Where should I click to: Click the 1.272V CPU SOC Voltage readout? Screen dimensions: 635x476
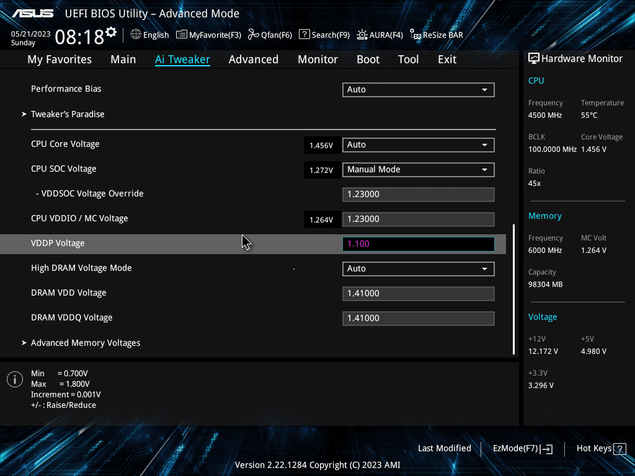click(321, 170)
